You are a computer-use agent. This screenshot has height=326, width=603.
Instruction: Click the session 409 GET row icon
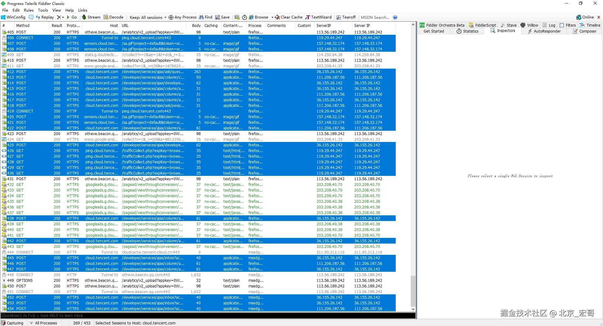click(x=4, y=55)
